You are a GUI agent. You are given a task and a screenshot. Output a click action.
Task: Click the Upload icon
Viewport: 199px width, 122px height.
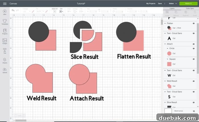[5, 70]
